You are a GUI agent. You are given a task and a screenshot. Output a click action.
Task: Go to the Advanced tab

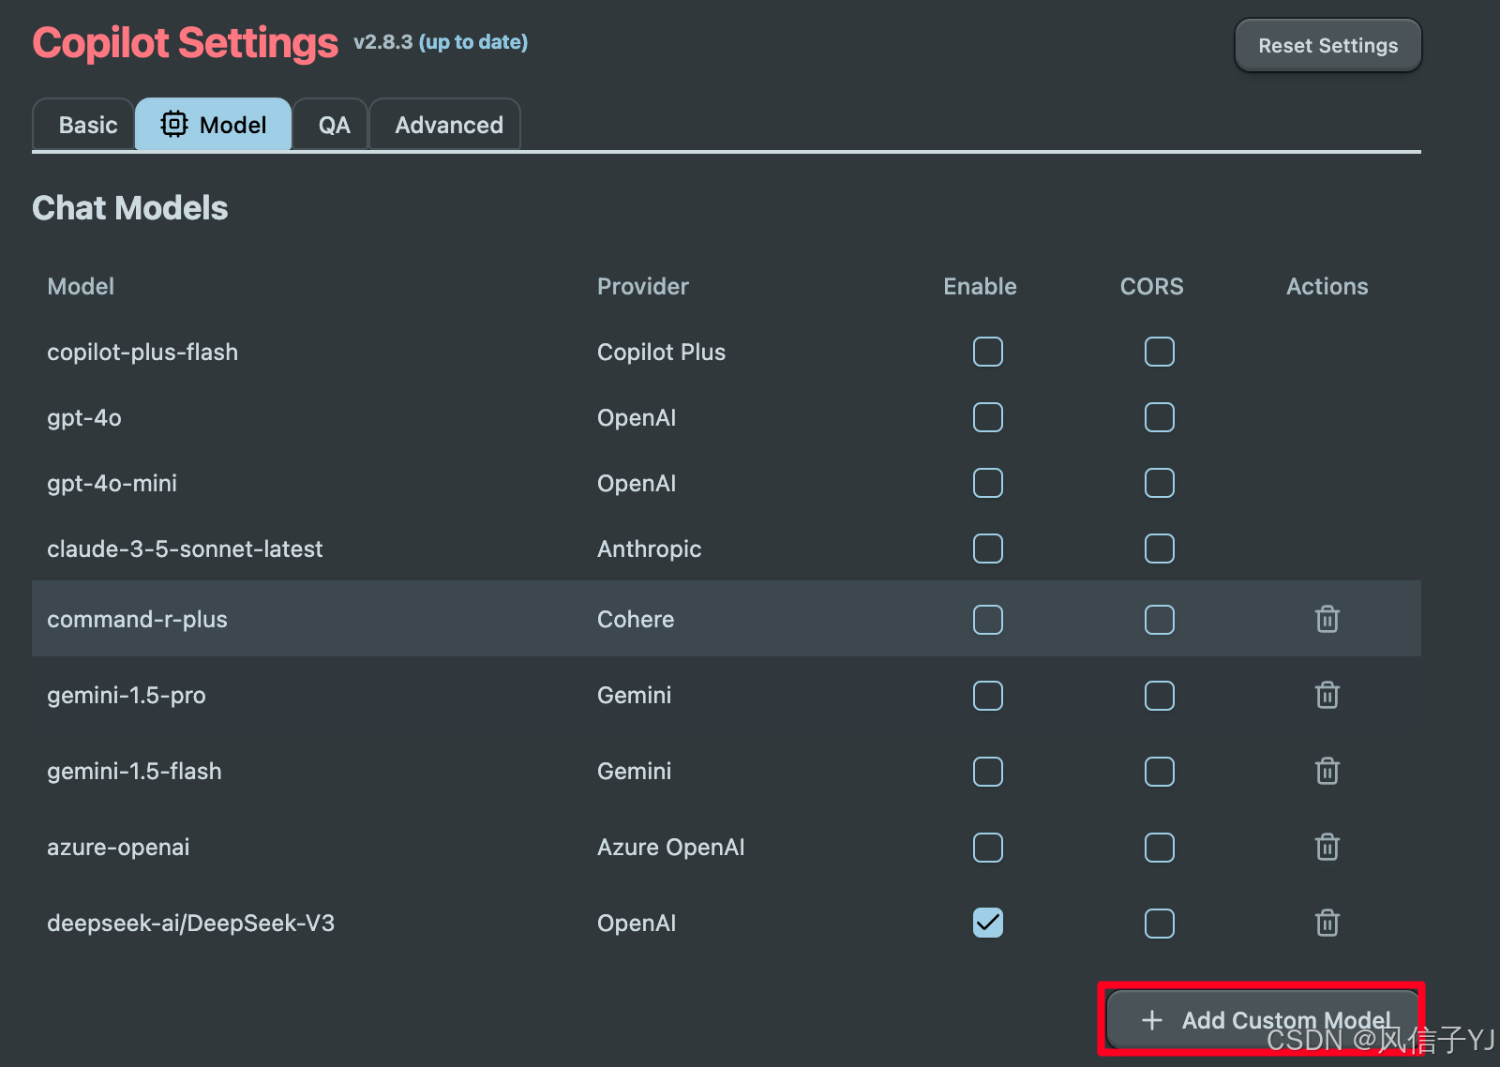[445, 125]
